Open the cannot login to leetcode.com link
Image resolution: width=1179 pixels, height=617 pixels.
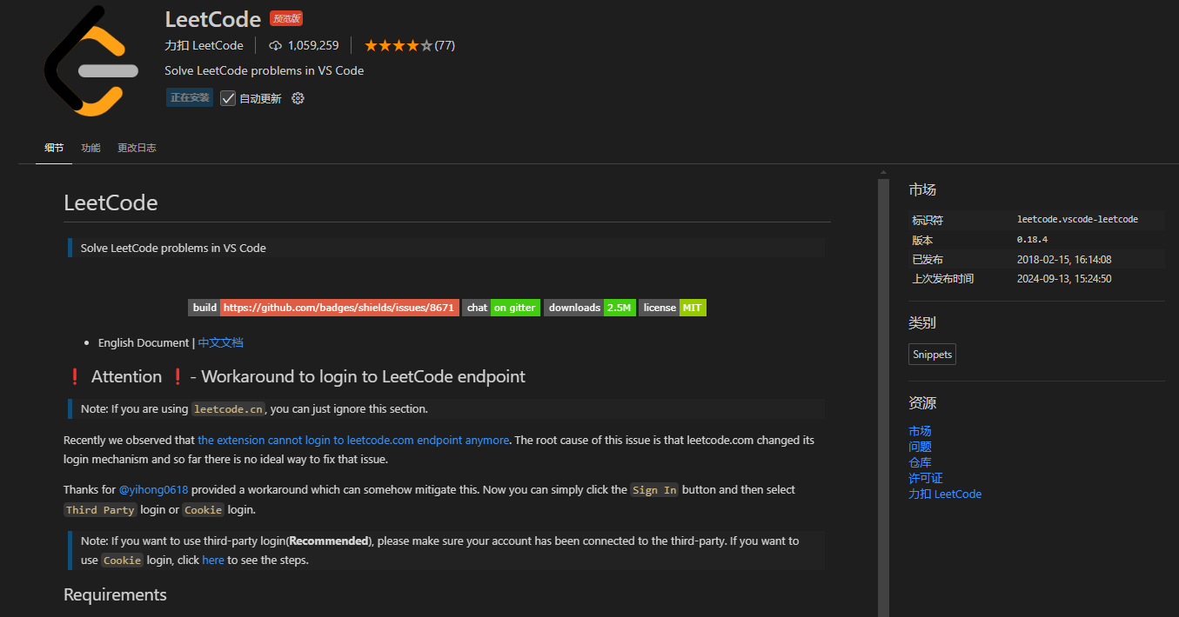click(x=353, y=440)
